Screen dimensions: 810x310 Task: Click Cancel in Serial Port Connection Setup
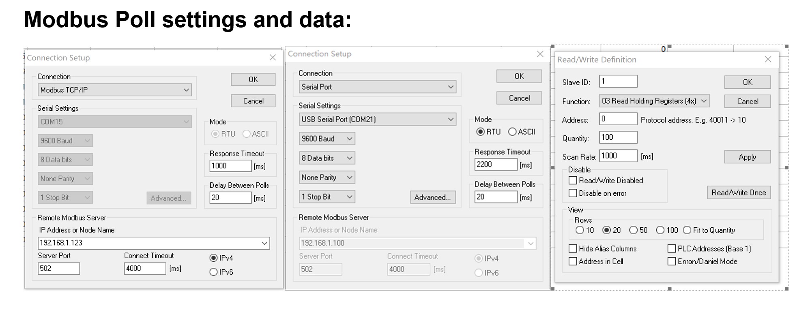coord(519,98)
